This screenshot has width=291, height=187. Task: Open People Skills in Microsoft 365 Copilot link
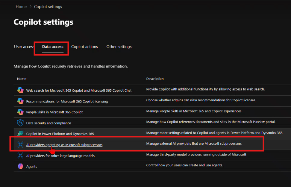pos(54,112)
